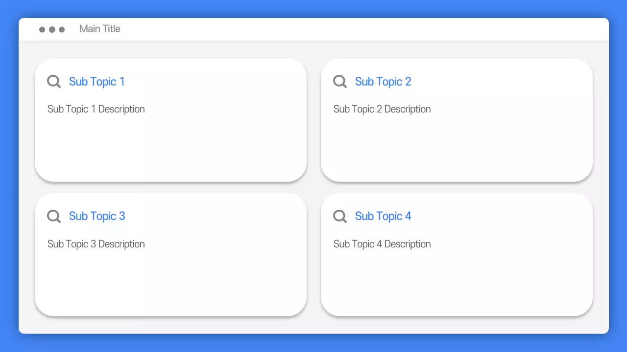627x352 pixels.
Task: Click the search icon beside Sub Topic 1
Action: (53, 81)
